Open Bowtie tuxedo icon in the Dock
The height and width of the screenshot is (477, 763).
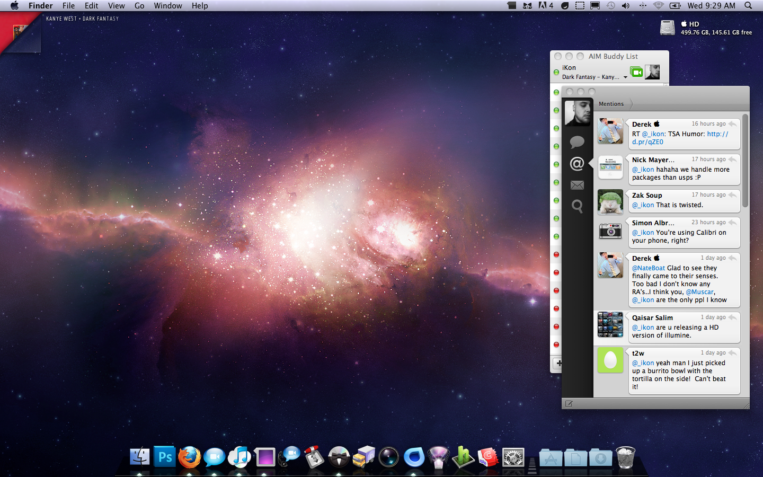click(339, 457)
